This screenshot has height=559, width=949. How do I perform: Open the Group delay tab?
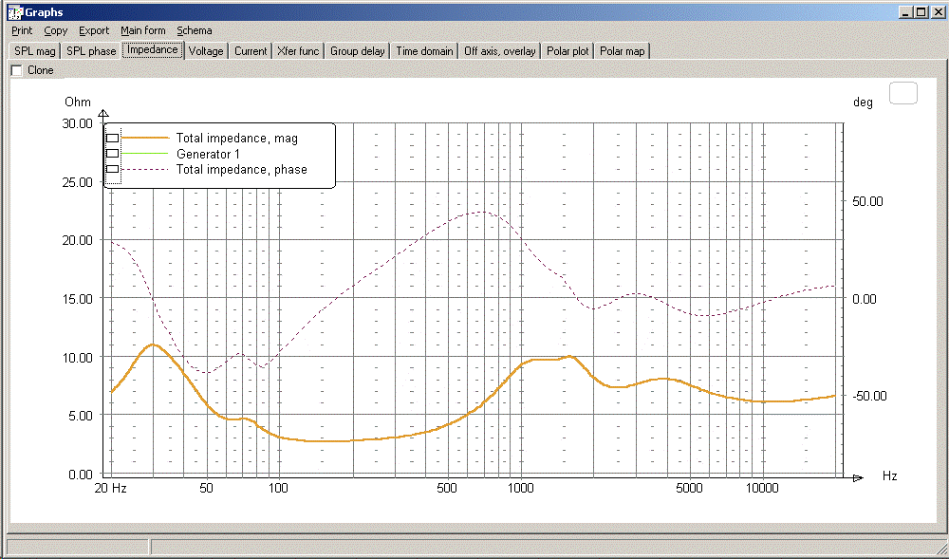(357, 51)
